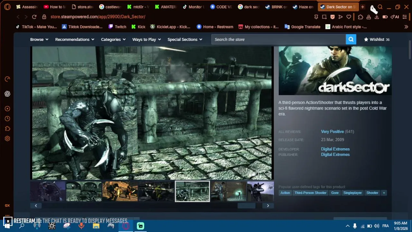Screen dimensions: 412x232
Task: Open File Explorer from the taskbar
Action: (x=96, y=226)
